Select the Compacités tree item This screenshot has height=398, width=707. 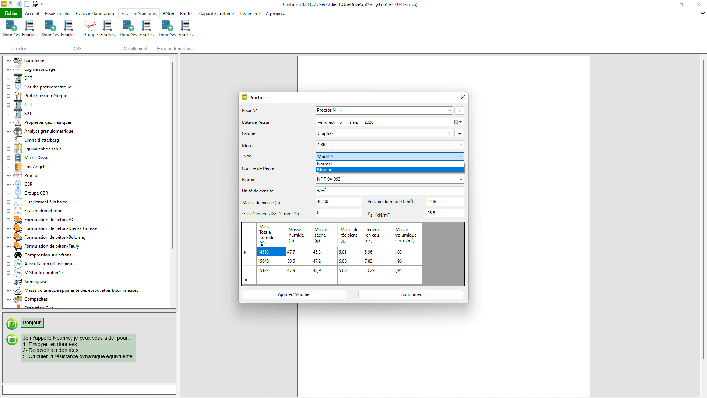36,299
